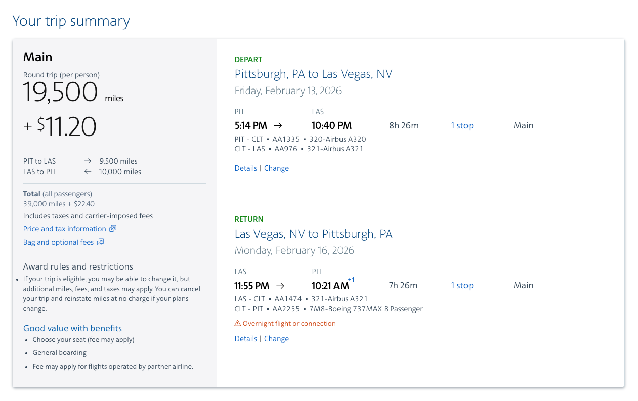Change the return flight
Viewport: 638px width, 401px height.
pyautogui.click(x=276, y=338)
